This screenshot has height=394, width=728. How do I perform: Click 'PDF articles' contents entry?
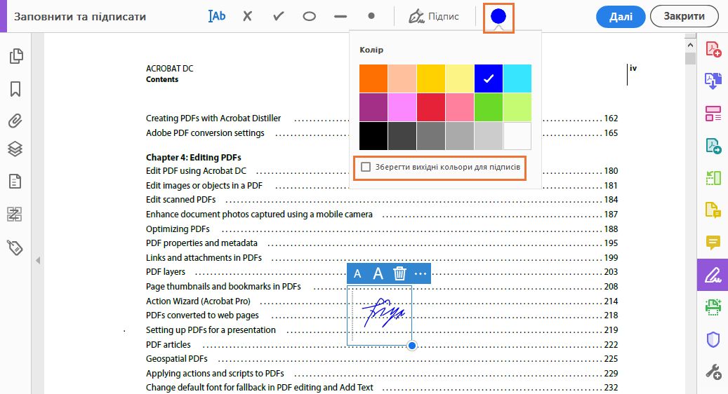point(168,345)
